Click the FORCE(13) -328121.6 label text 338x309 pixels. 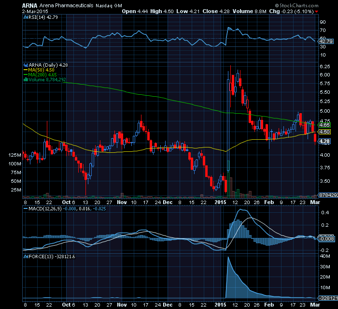coord(52,256)
